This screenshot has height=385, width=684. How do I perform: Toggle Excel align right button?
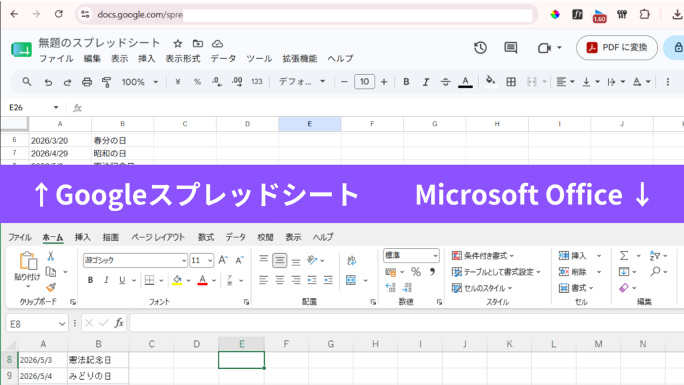[296, 280]
